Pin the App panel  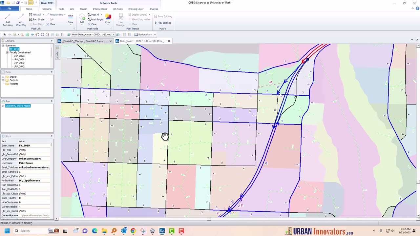pos(52,101)
